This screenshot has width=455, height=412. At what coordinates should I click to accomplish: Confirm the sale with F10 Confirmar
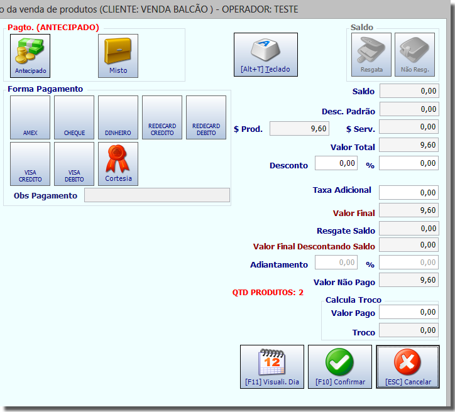[340, 367]
